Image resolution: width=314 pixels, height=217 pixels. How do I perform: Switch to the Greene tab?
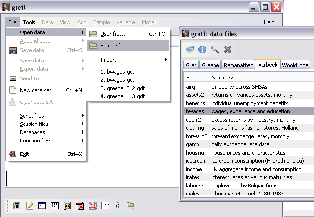pos(210,65)
